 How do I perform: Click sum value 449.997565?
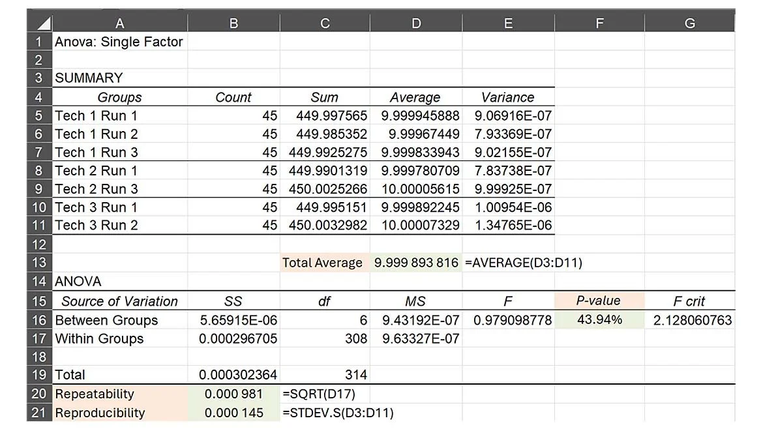(325, 115)
